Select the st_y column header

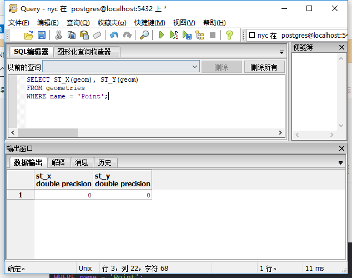(122, 180)
